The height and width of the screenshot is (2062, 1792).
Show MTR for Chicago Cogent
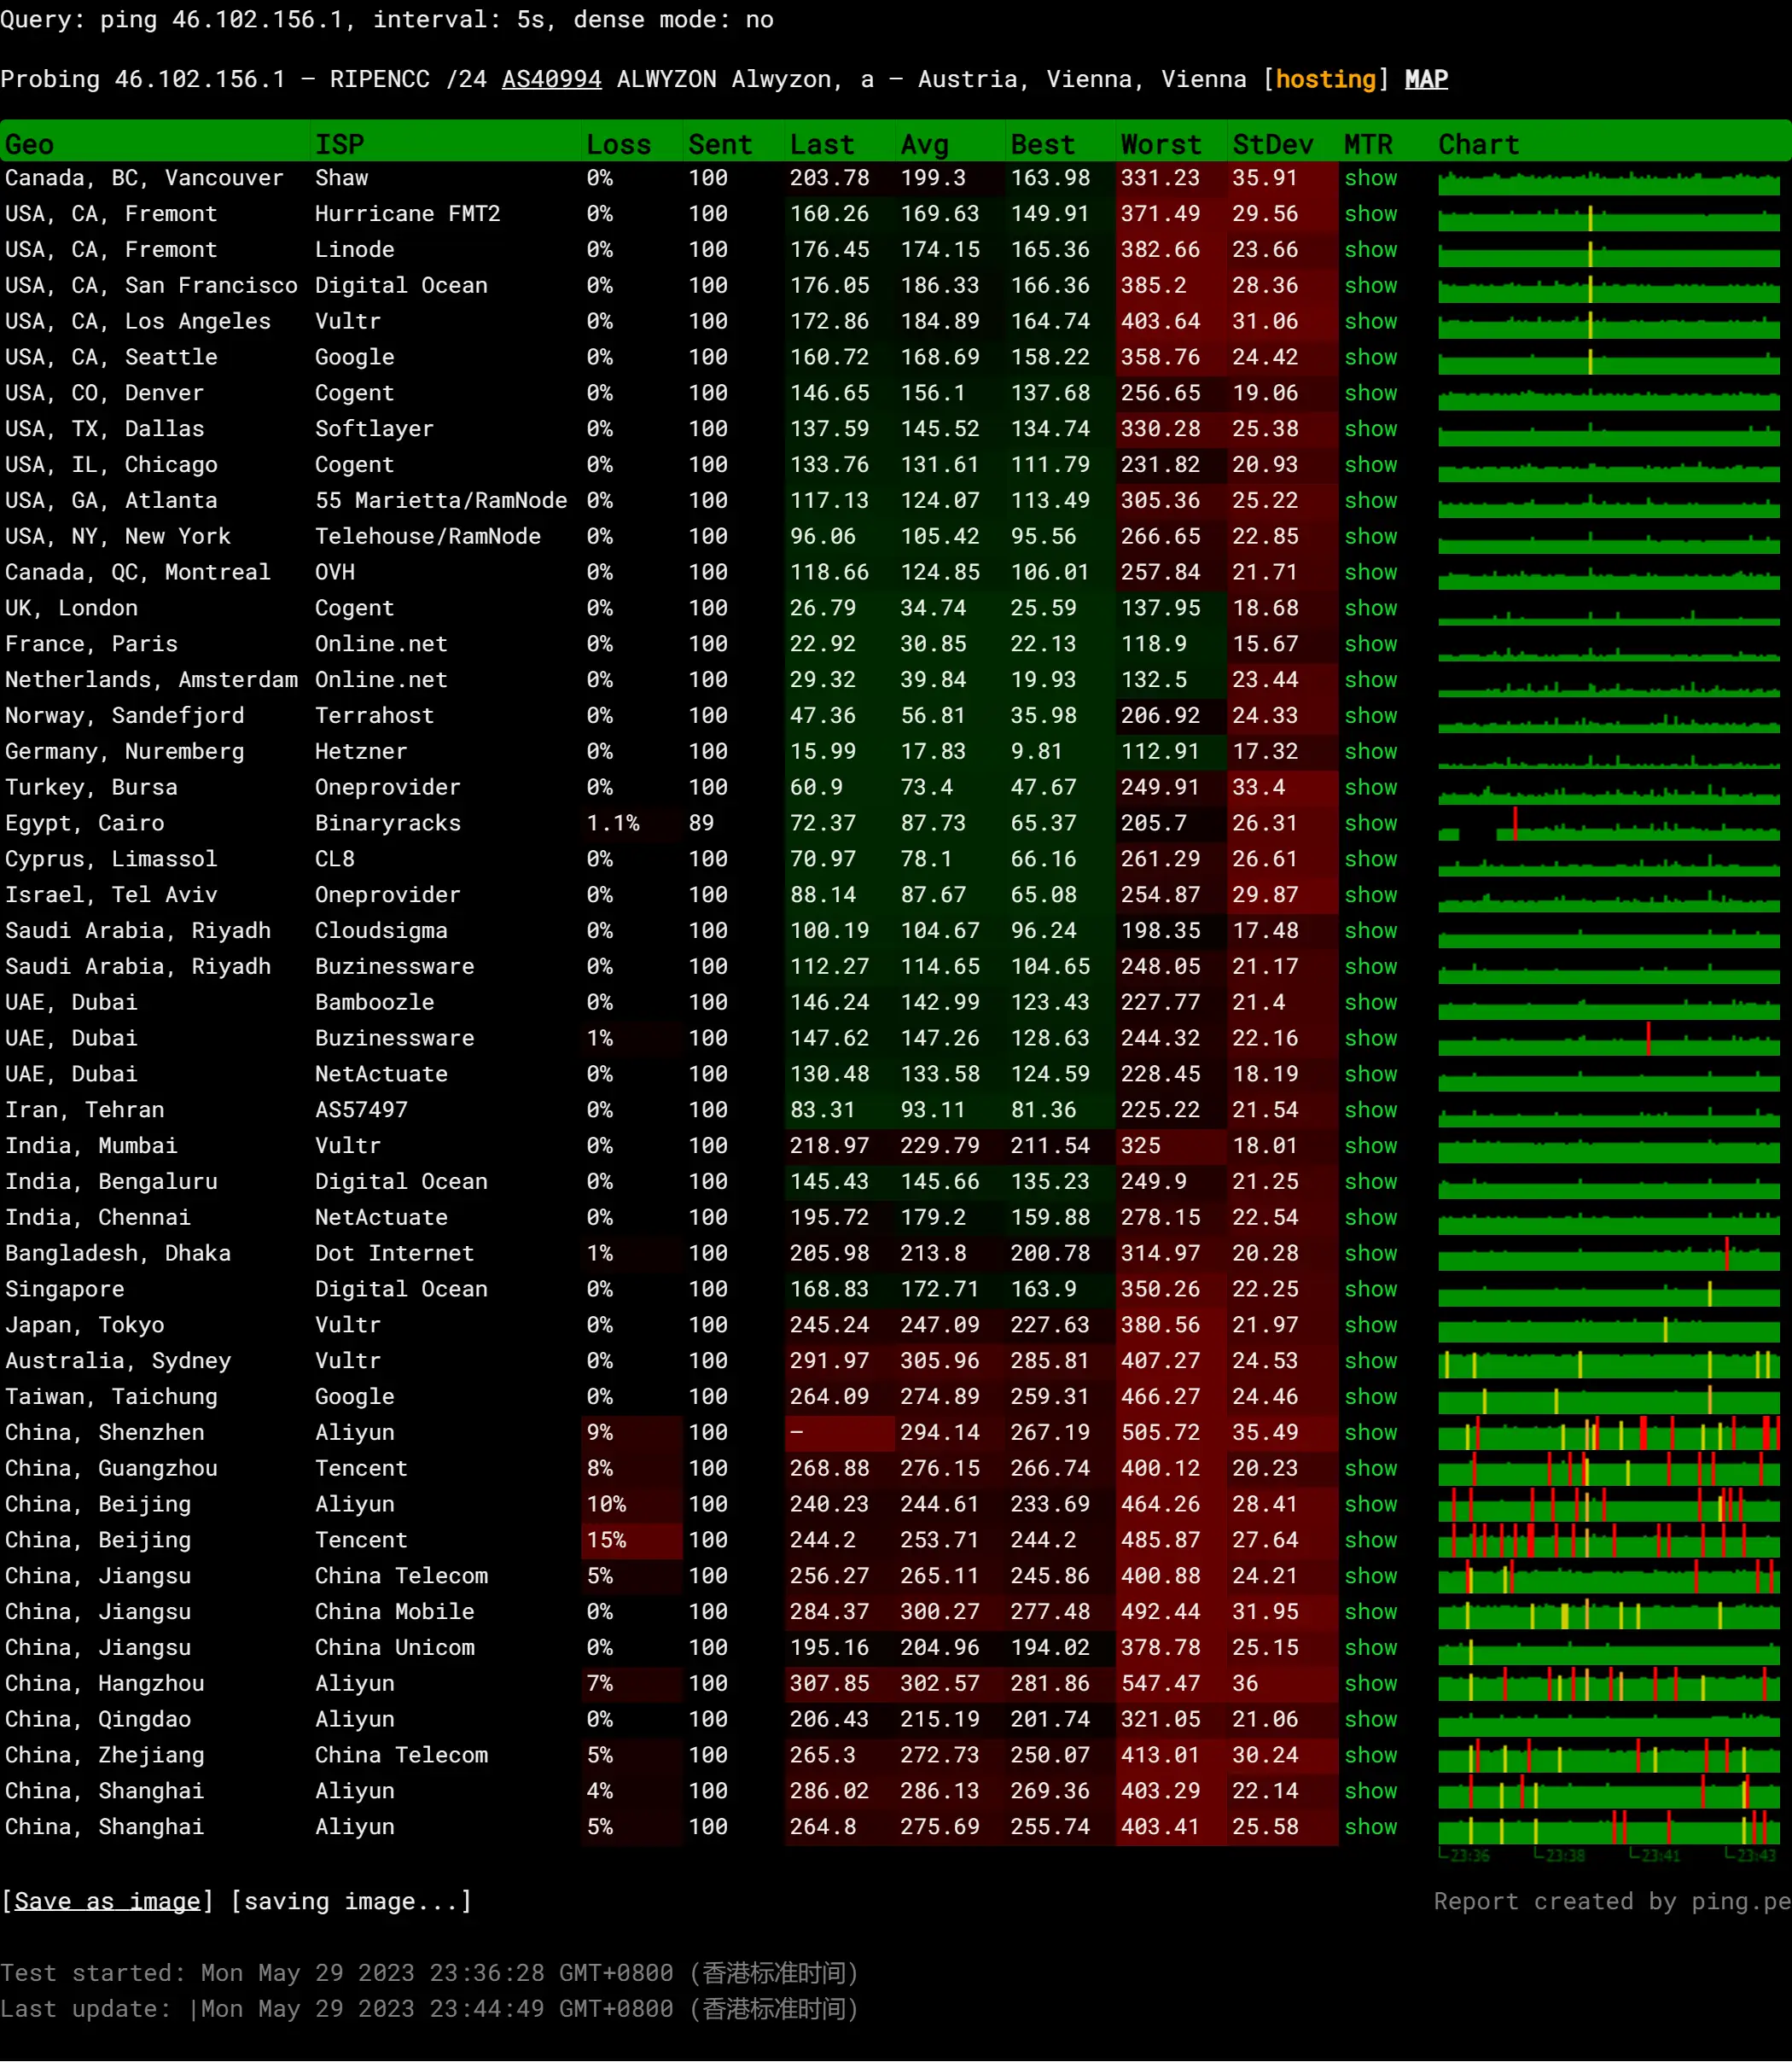pos(1370,465)
